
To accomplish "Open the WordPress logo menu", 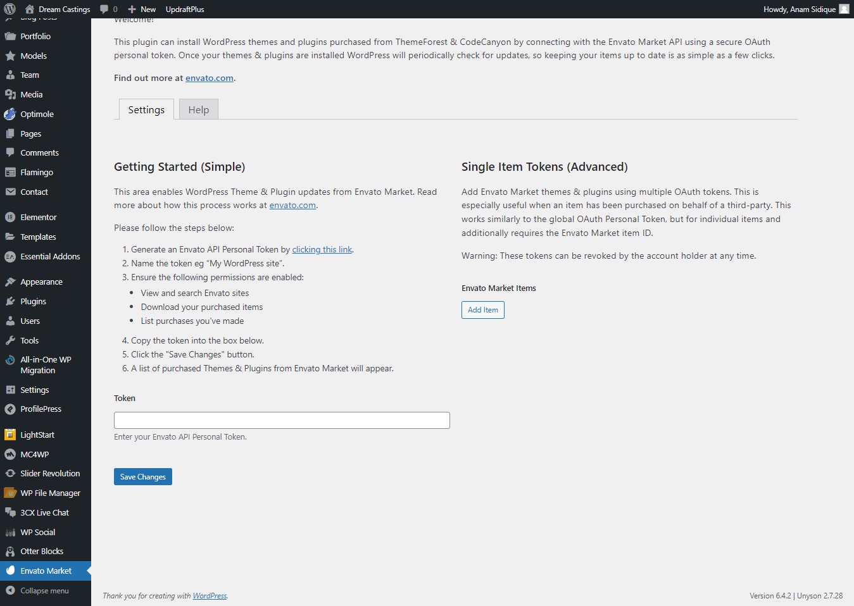I will 9,9.
